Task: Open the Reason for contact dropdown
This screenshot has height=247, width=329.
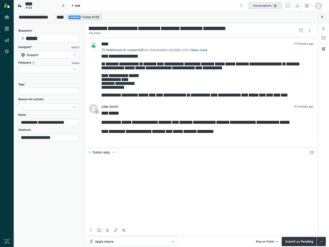Action: tap(49, 107)
